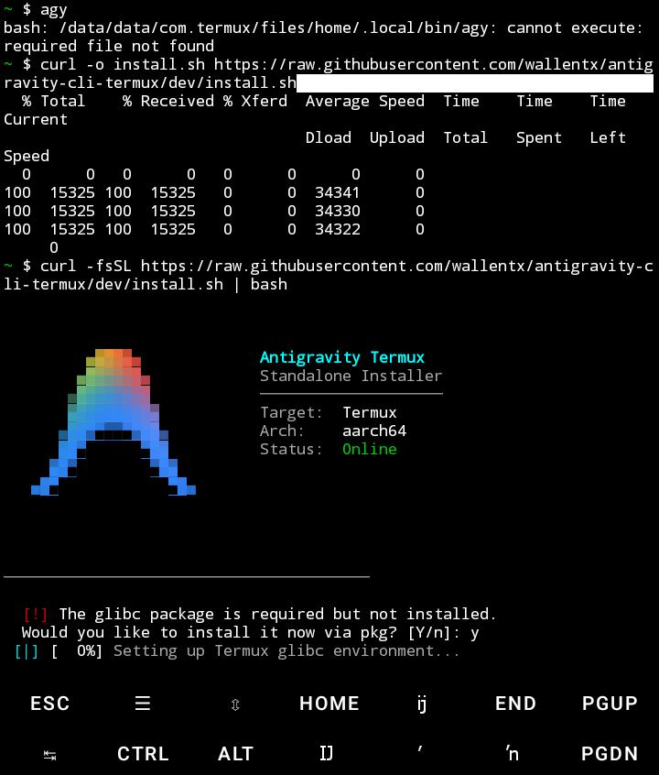Screen dimensions: 659x775
Task: Select the 'Spent' time header
Action: coord(539,138)
